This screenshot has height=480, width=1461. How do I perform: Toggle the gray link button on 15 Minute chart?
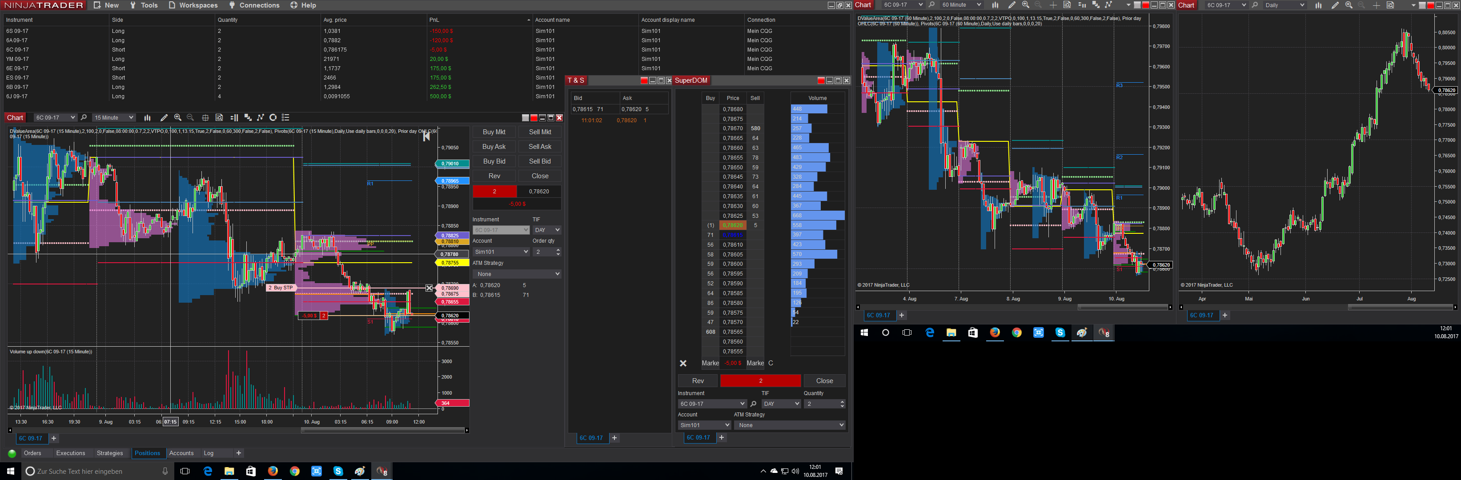pyautogui.click(x=526, y=118)
